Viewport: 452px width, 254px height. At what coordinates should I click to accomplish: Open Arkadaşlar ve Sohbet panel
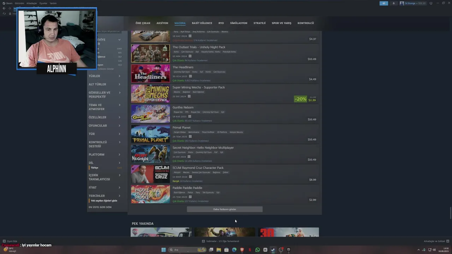coord(436,241)
